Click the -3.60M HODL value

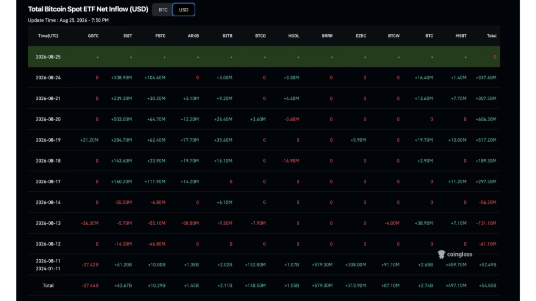pyautogui.click(x=292, y=120)
